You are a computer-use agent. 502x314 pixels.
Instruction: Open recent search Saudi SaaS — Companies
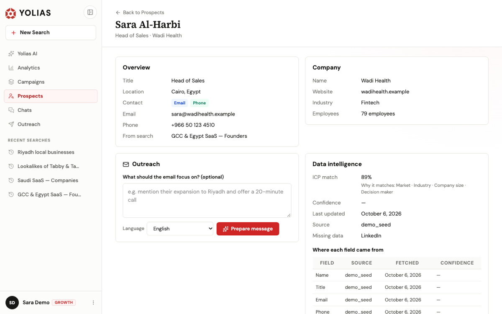point(51,180)
